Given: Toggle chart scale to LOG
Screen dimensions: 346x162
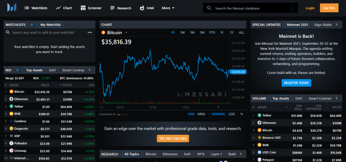Looking at the screenshot, I should [232, 114].
